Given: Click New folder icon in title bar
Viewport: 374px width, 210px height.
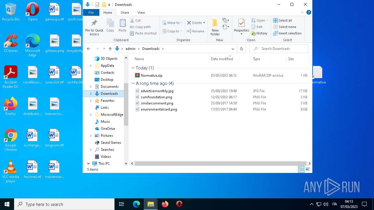Looking at the screenshot, I should point(104,4).
